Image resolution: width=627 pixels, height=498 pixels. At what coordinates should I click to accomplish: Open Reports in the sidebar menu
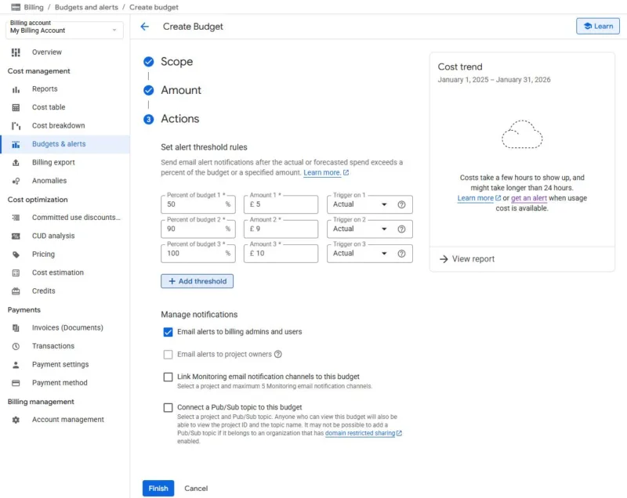(x=45, y=89)
